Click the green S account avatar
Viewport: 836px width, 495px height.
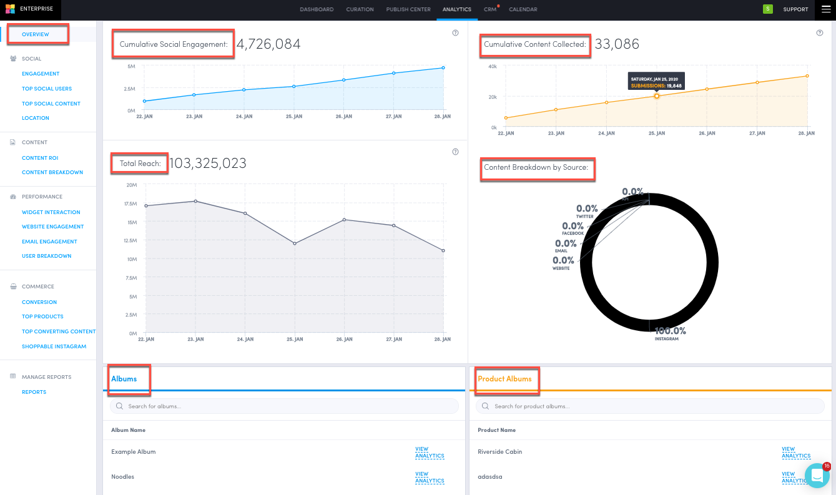click(x=767, y=9)
